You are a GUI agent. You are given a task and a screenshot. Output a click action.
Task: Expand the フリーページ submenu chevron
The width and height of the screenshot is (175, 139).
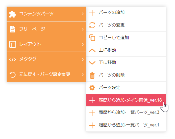pos(83,29)
